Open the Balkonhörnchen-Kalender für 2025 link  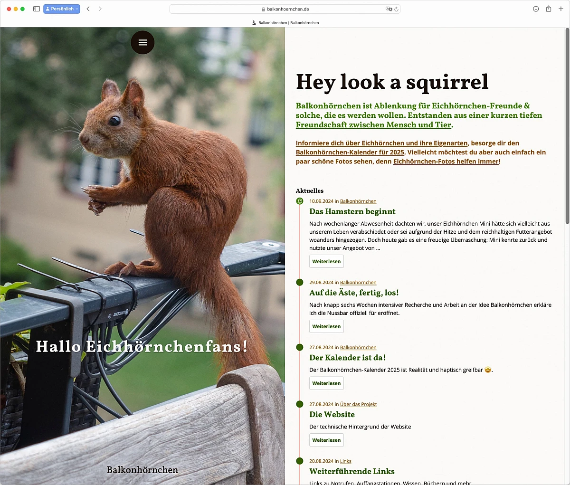[x=350, y=152]
